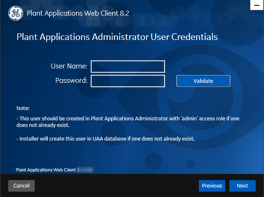This screenshot has height=197, width=264.
Task: Click the 'Note:' text
Action: 23,108
